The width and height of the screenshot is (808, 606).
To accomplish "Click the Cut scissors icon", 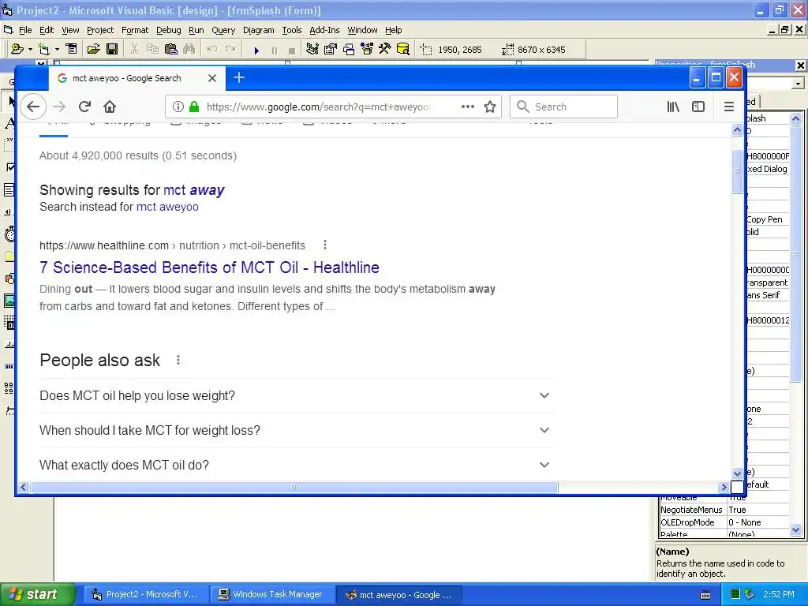I will (134, 49).
